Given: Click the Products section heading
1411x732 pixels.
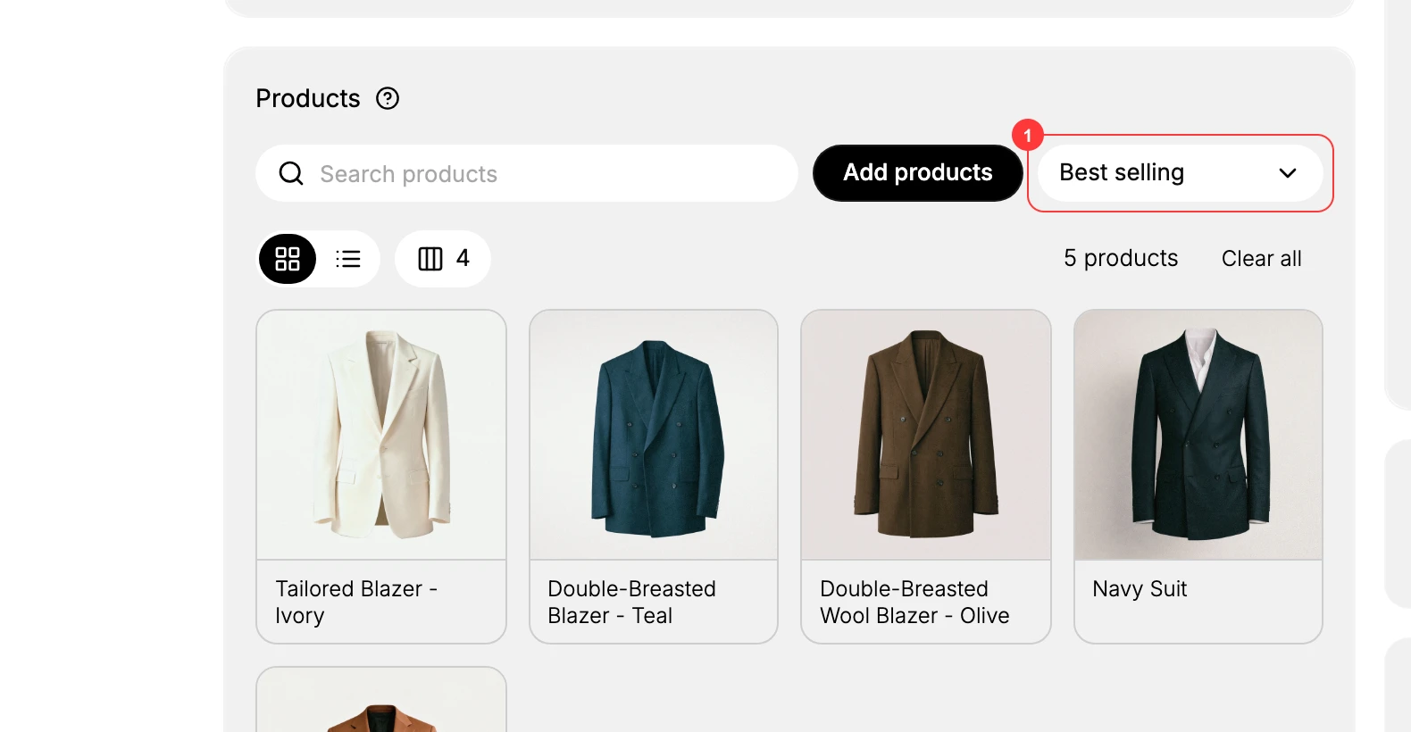Looking at the screenshot, I should [308, 98].
